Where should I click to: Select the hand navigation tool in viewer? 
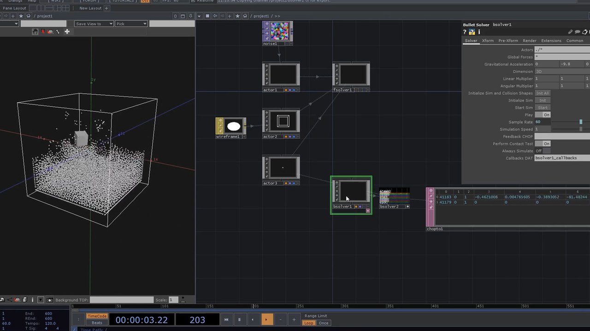click(35, 32)
